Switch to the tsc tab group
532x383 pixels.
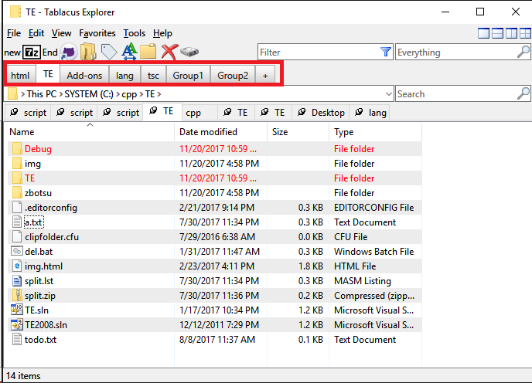point(153,75)
